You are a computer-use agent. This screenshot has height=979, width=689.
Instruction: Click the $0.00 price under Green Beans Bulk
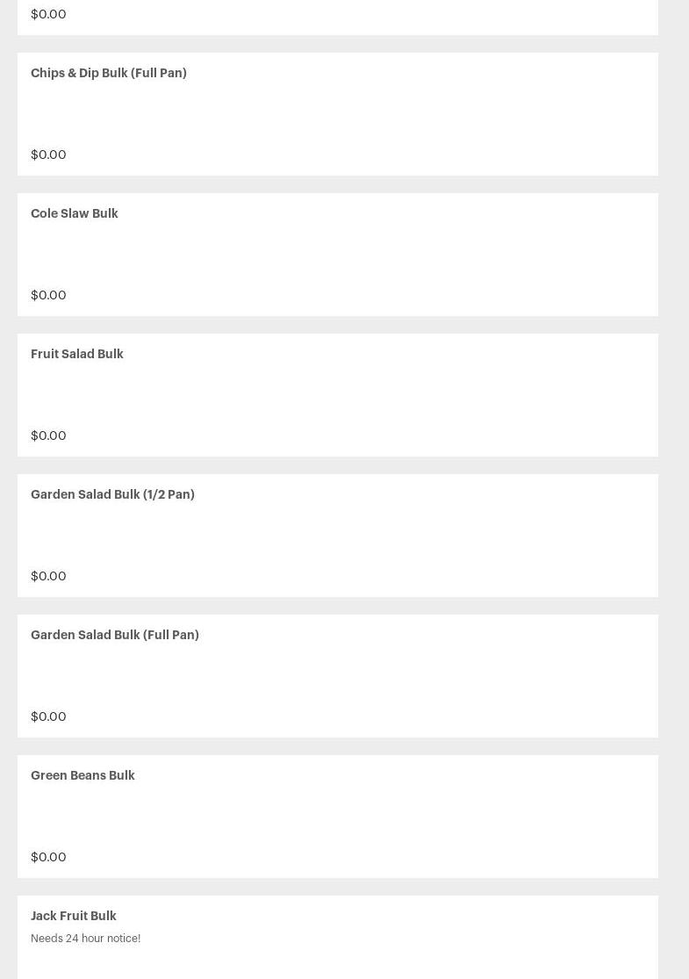pos(48,857)
